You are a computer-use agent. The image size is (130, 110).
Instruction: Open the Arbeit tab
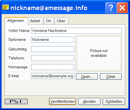pyautogui.click(x=36, y=21)
